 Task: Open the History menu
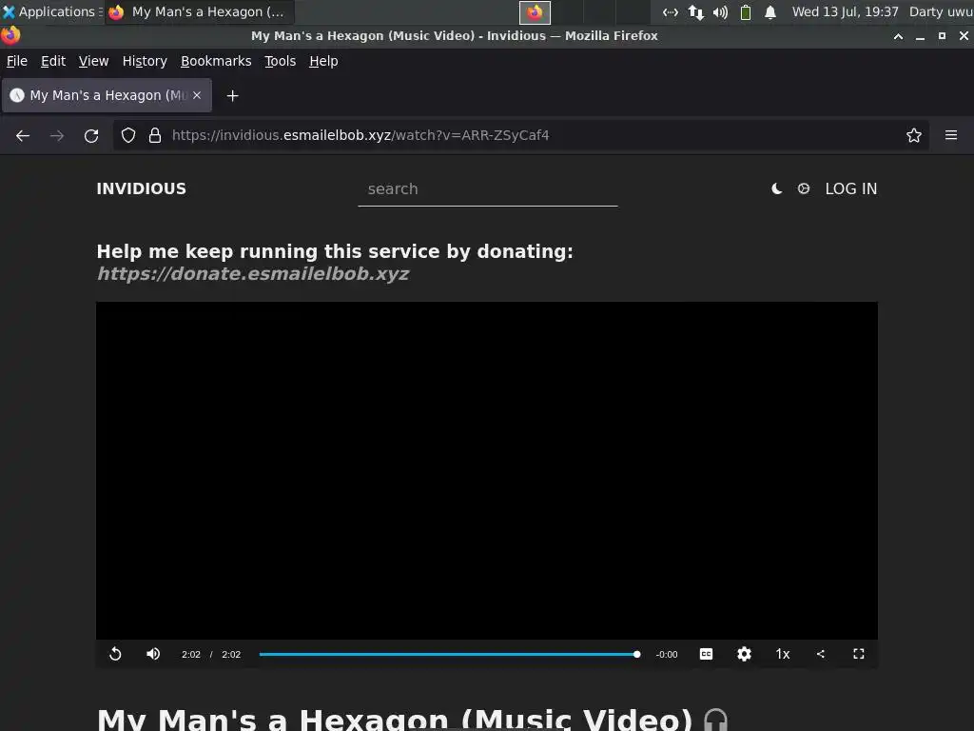tap(145, 61)
